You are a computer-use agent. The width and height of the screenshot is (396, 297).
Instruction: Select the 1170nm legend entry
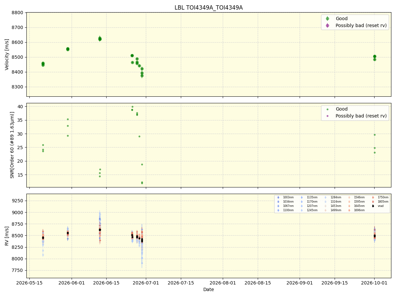click(x=310, y=202)
